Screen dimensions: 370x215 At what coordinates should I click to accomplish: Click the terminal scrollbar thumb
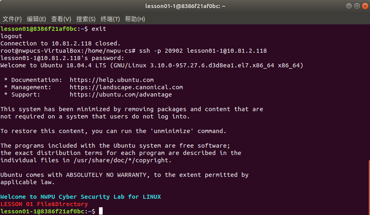369,188
